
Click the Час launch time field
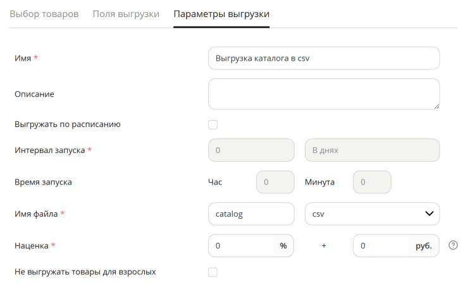[275, 182]
